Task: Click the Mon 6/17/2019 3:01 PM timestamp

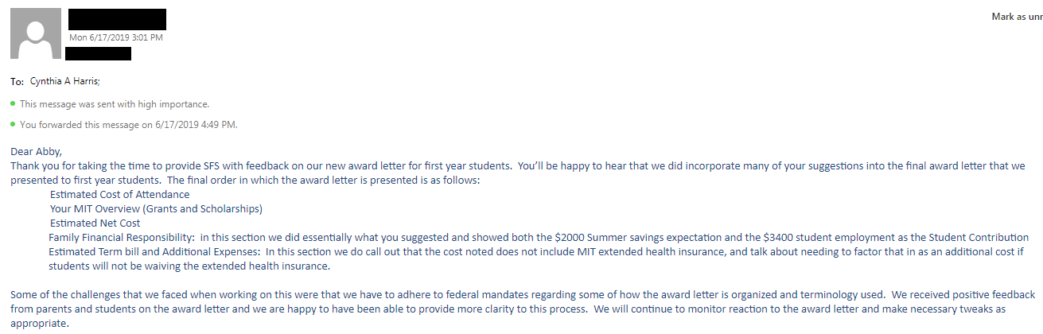Action: pos(116,37)
